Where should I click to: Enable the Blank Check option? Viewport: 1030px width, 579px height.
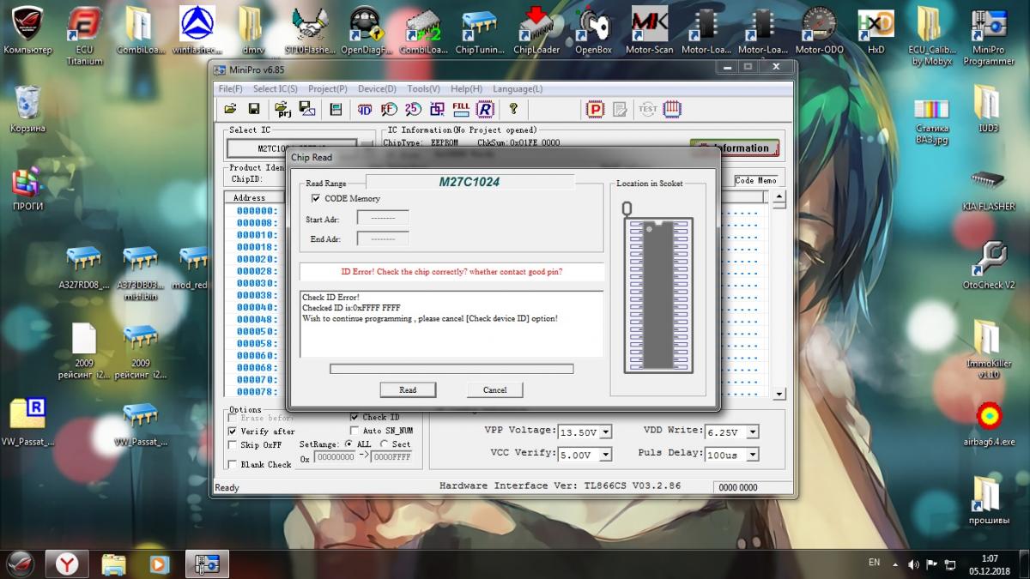point(233,464)
